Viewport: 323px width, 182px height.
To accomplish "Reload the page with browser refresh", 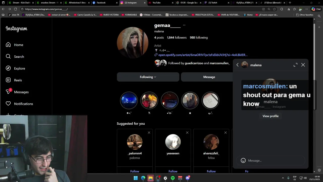I will pos(15,9).
